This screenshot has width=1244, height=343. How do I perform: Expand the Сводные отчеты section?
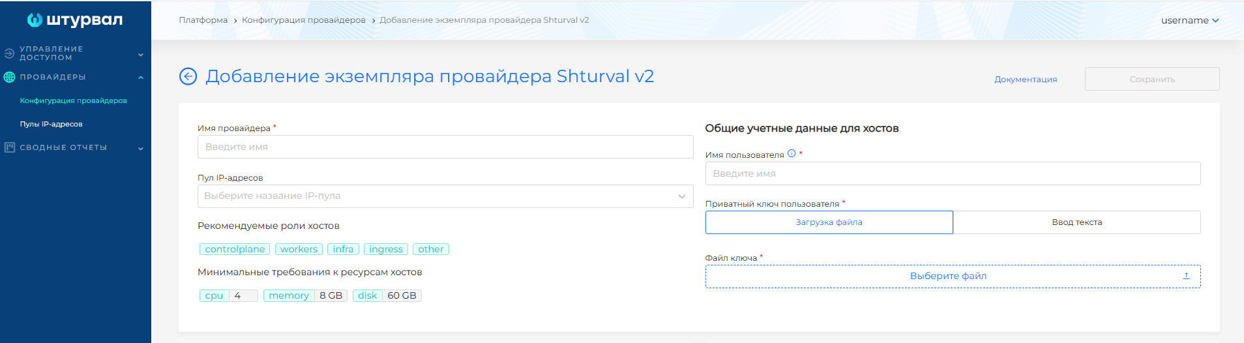click(141, 149)
